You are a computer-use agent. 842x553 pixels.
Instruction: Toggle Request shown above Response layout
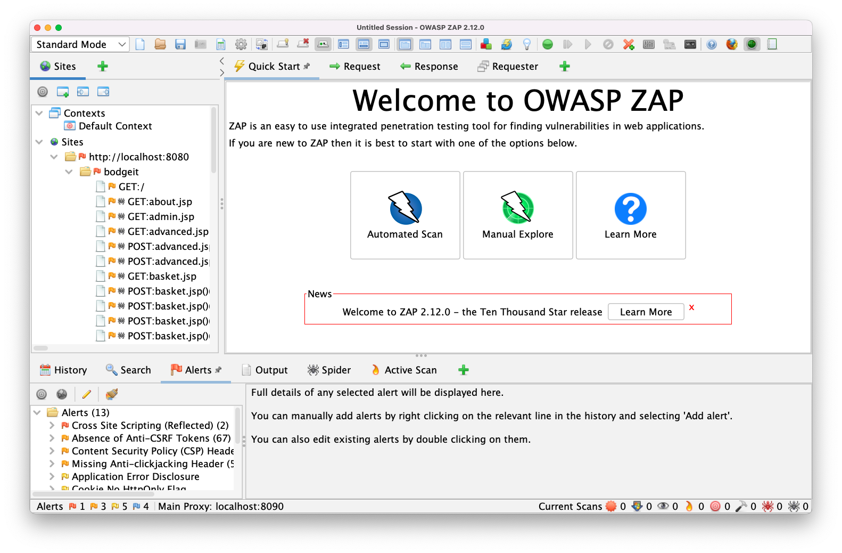466,44
